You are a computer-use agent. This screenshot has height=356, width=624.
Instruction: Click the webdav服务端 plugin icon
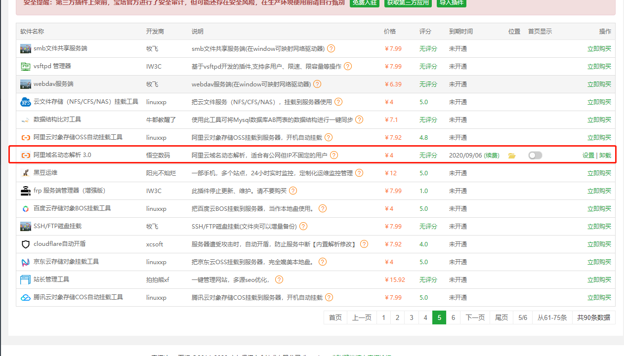point(26,84)
